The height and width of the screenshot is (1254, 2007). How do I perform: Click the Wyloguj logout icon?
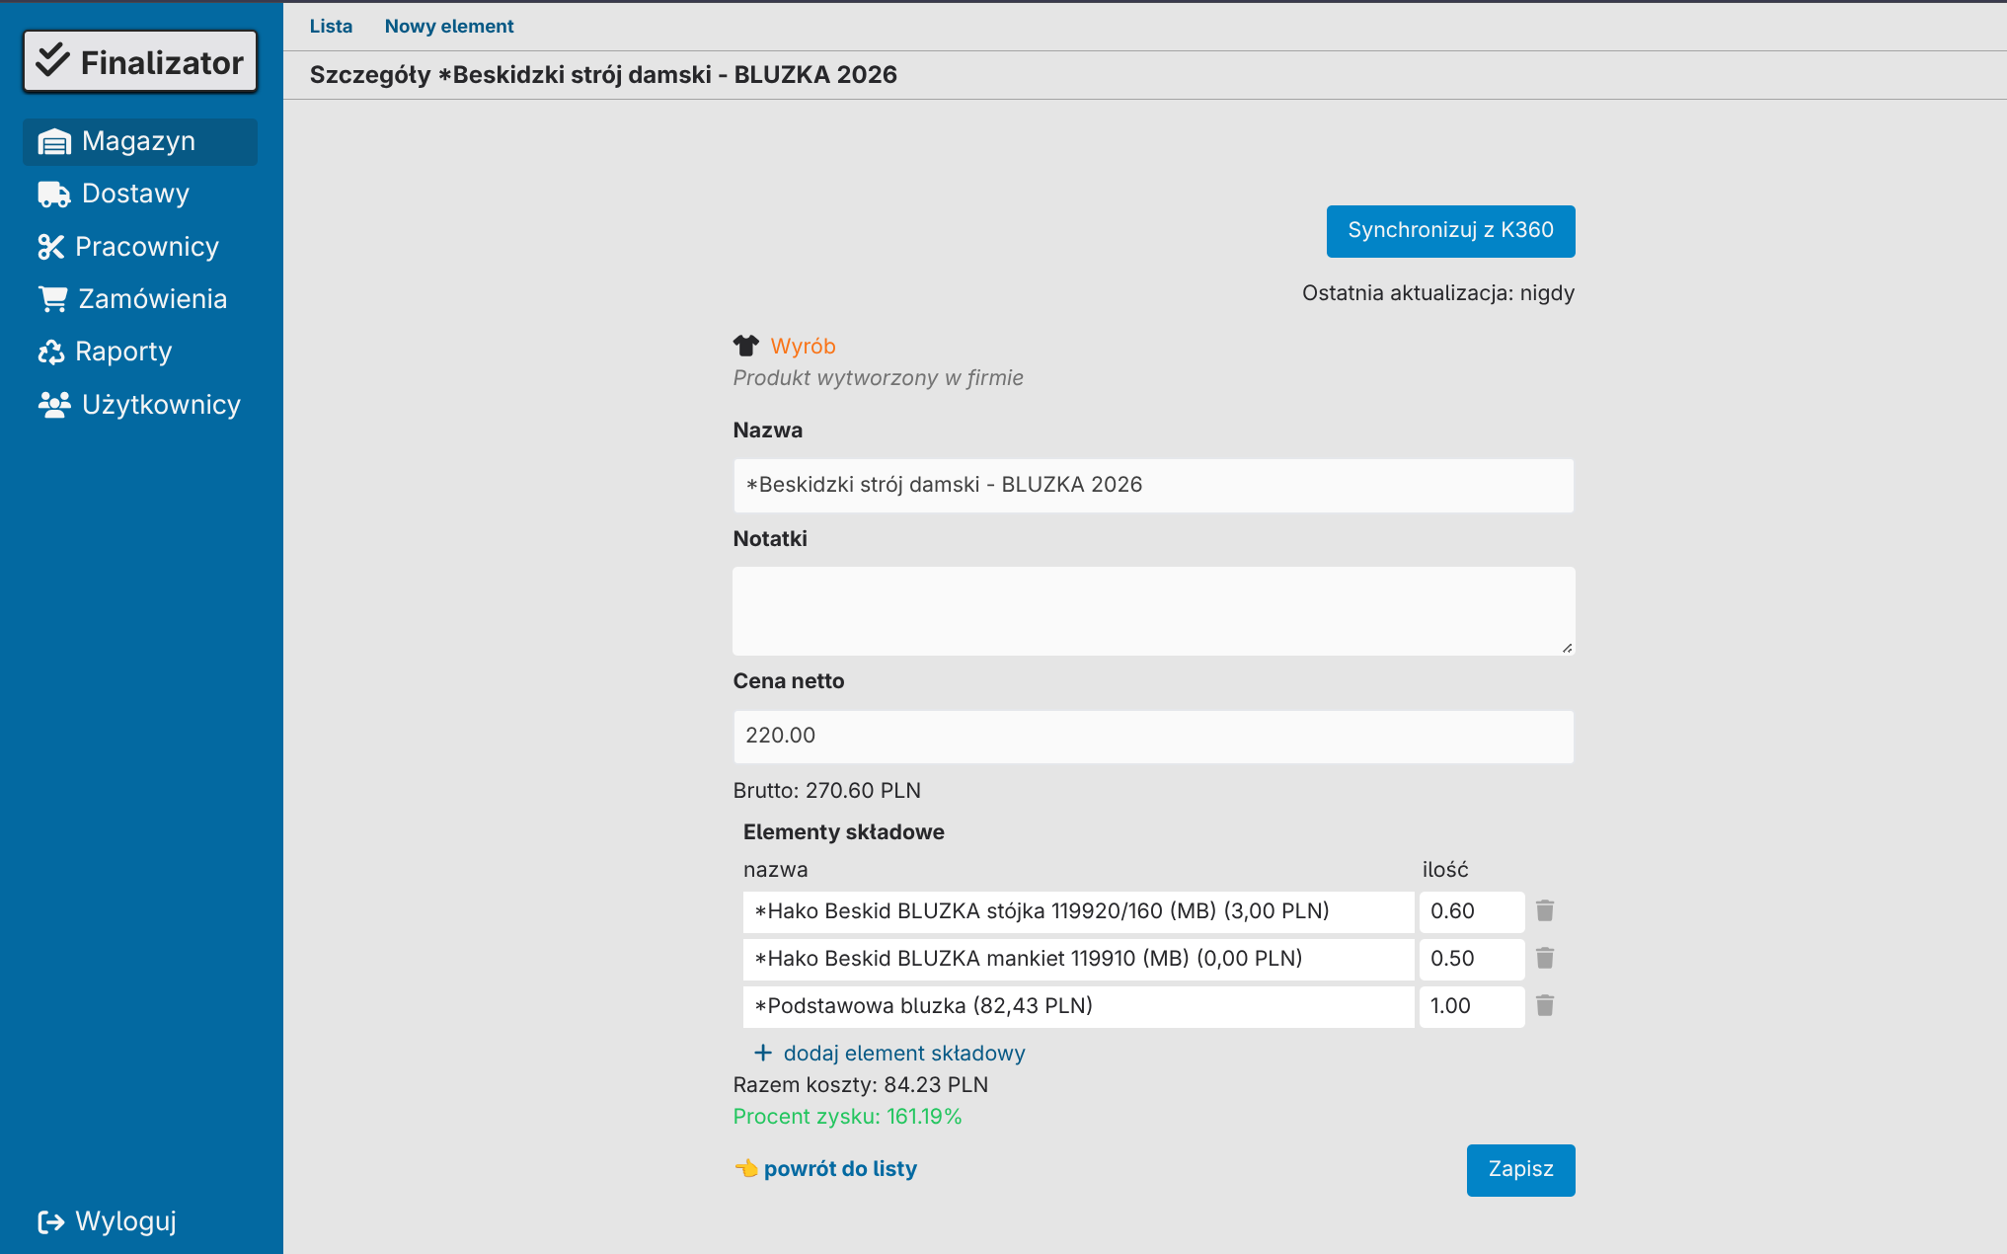click(50, 1222)
